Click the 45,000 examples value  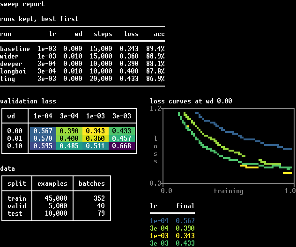pyautogui.click(x=56, y=198)
